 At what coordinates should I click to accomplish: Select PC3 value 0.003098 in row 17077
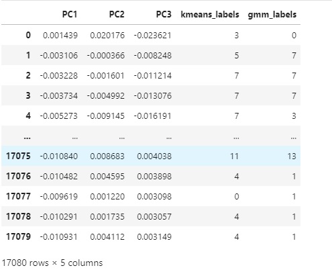coord(154,196)
